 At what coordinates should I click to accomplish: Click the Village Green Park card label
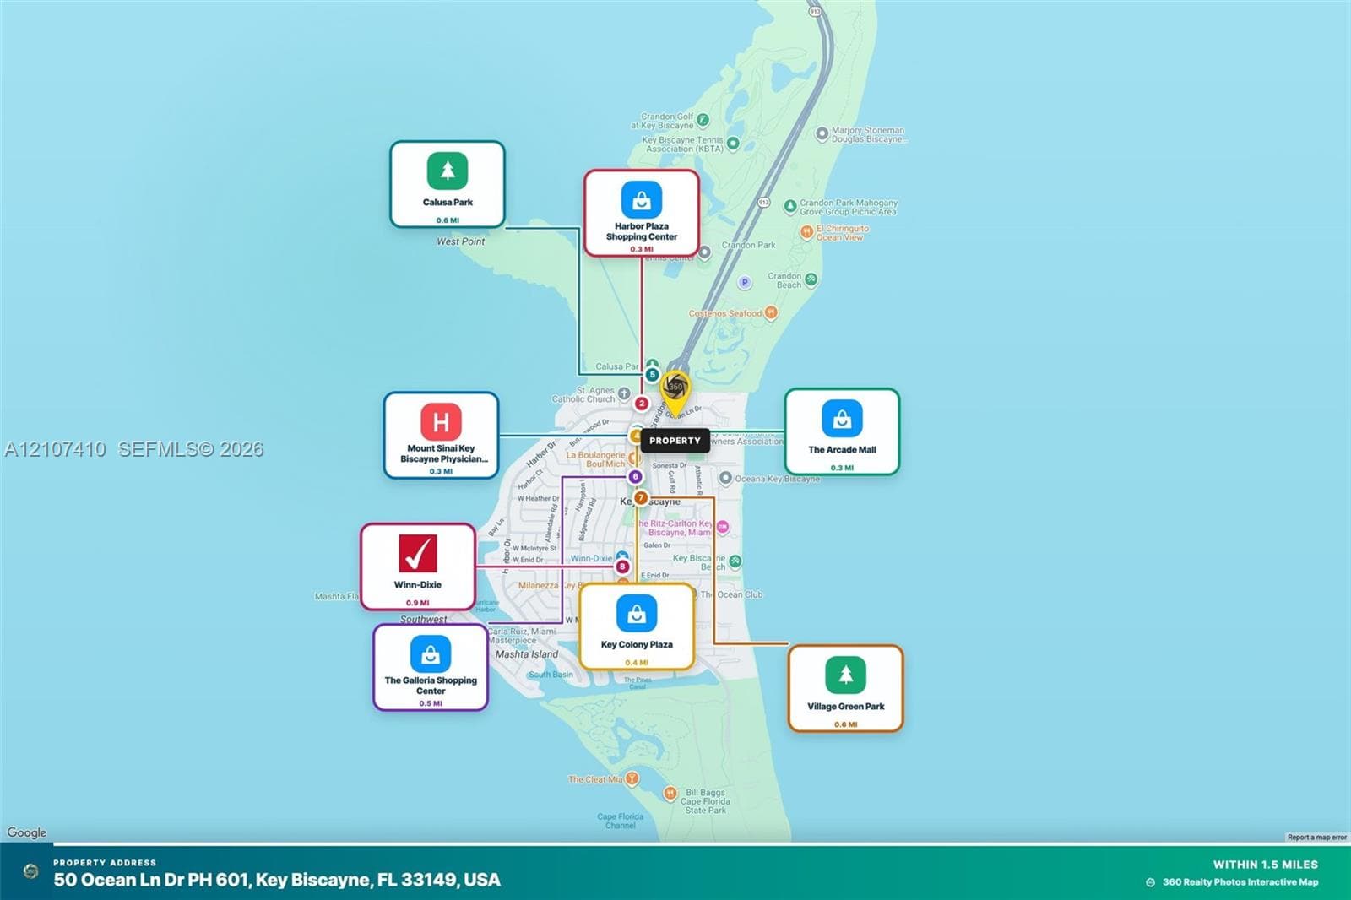point(846,707)
